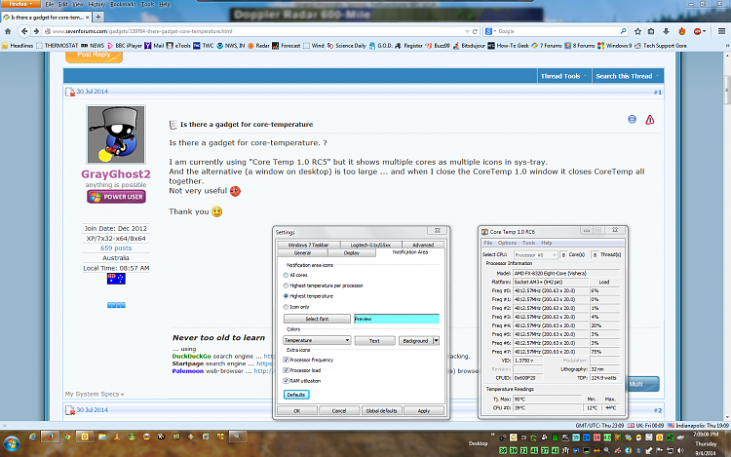731x457 pixels.
Task: Expand My System Specs section
Action: click(x=95, y=394)
